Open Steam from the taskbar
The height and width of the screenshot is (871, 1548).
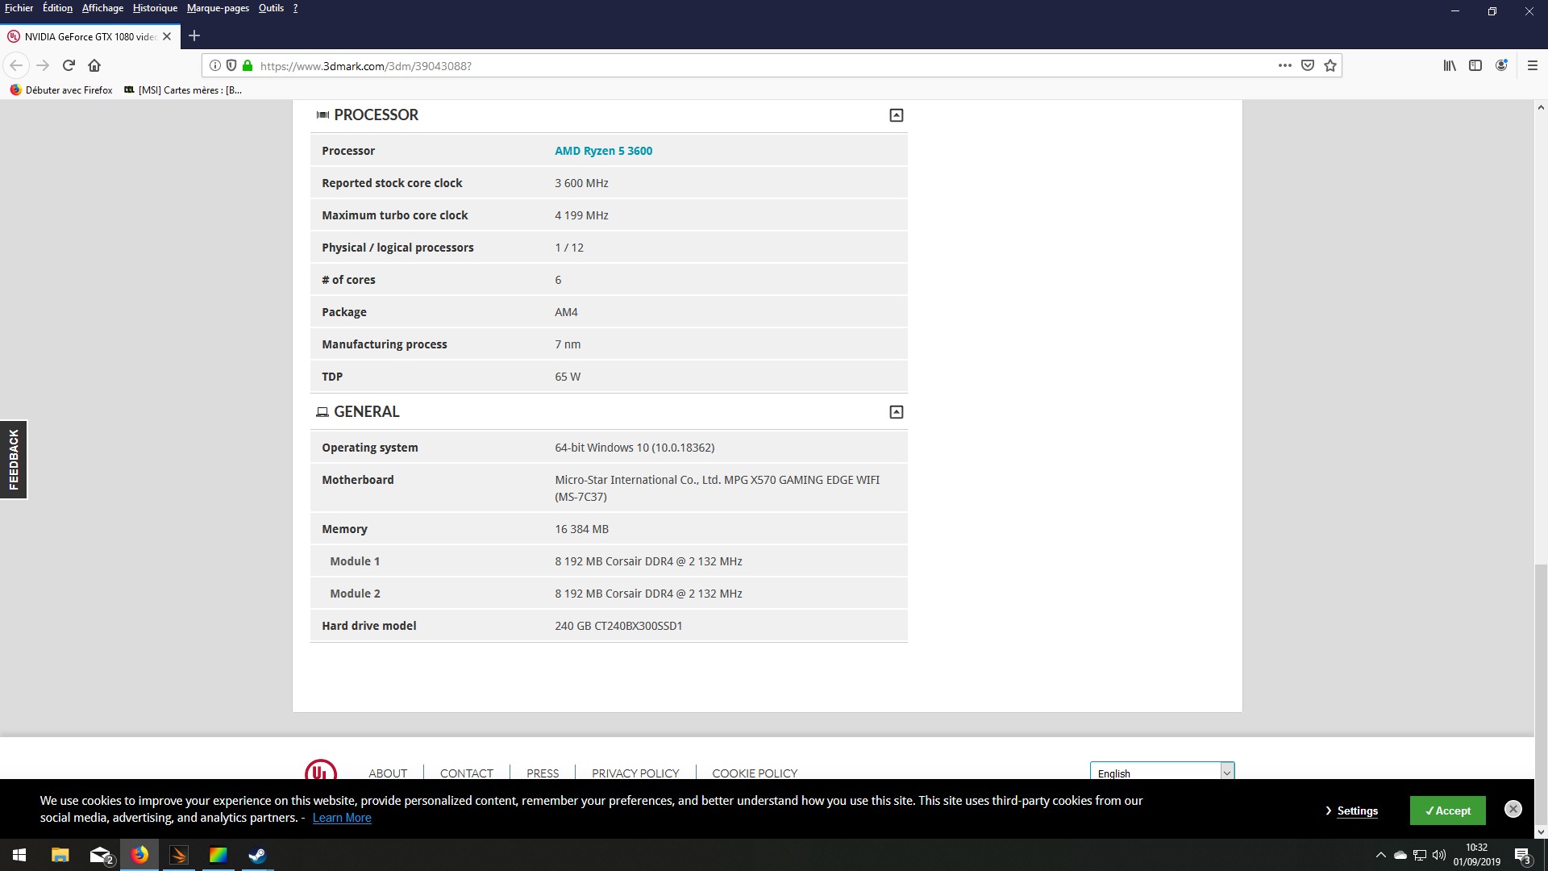coord(257,855)
